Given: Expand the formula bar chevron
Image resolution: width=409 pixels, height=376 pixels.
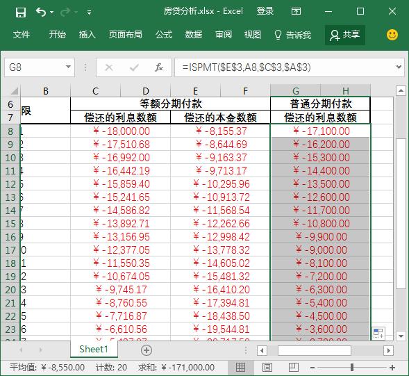Looking at the screenshot, I should point(399,67).
